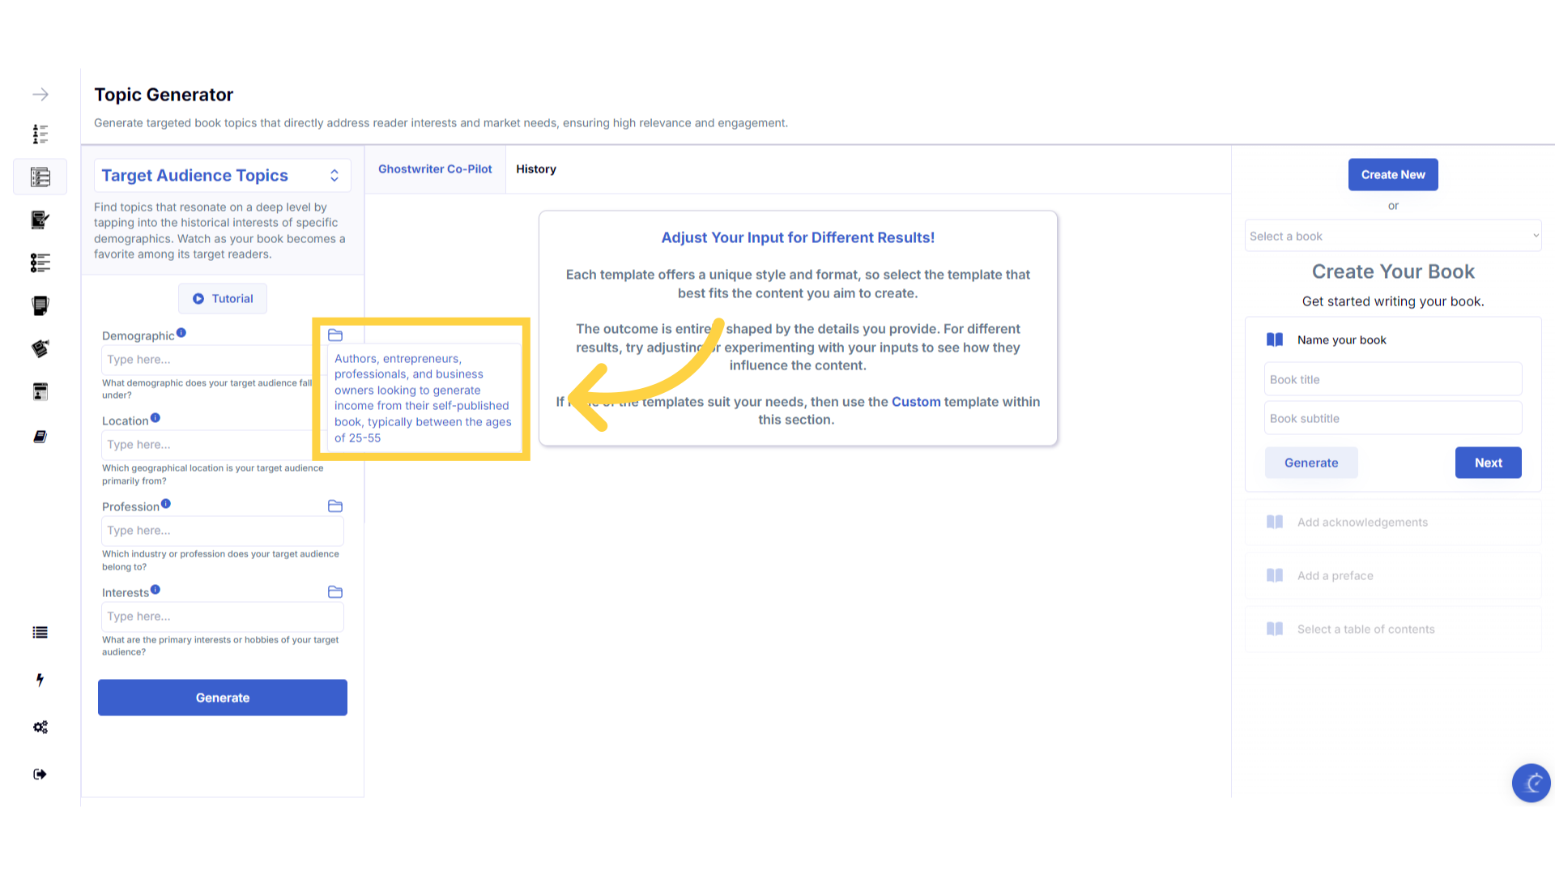Open the settings gears icon in sidebar
1555x875 pixels.
(x=40, y=727)
